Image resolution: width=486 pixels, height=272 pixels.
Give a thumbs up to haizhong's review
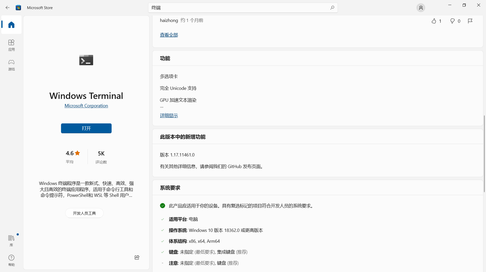click(434, 21)
